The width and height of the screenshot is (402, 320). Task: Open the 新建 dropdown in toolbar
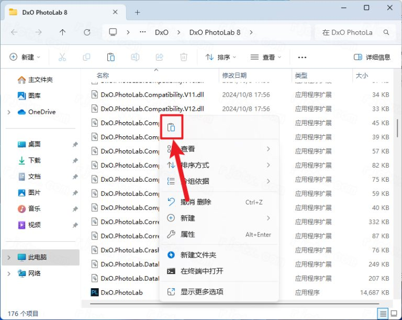26,57
